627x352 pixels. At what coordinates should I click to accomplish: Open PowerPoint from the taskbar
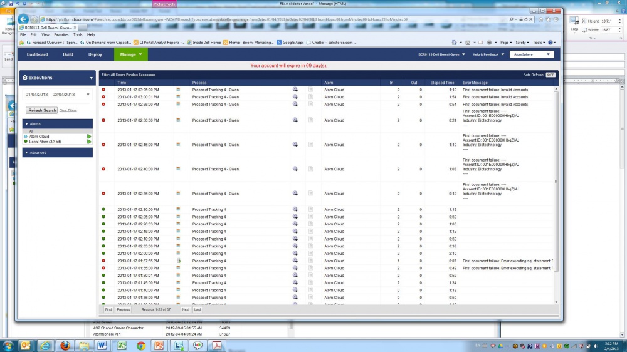point(159,346)
